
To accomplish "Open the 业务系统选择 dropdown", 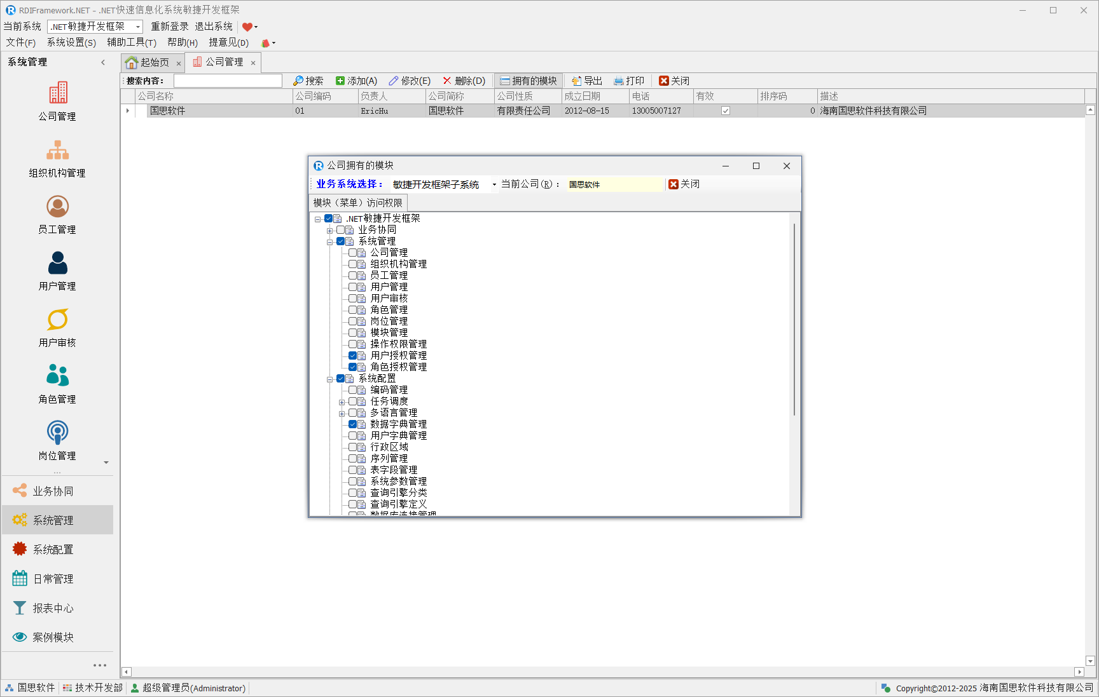I will click(494, 185).
